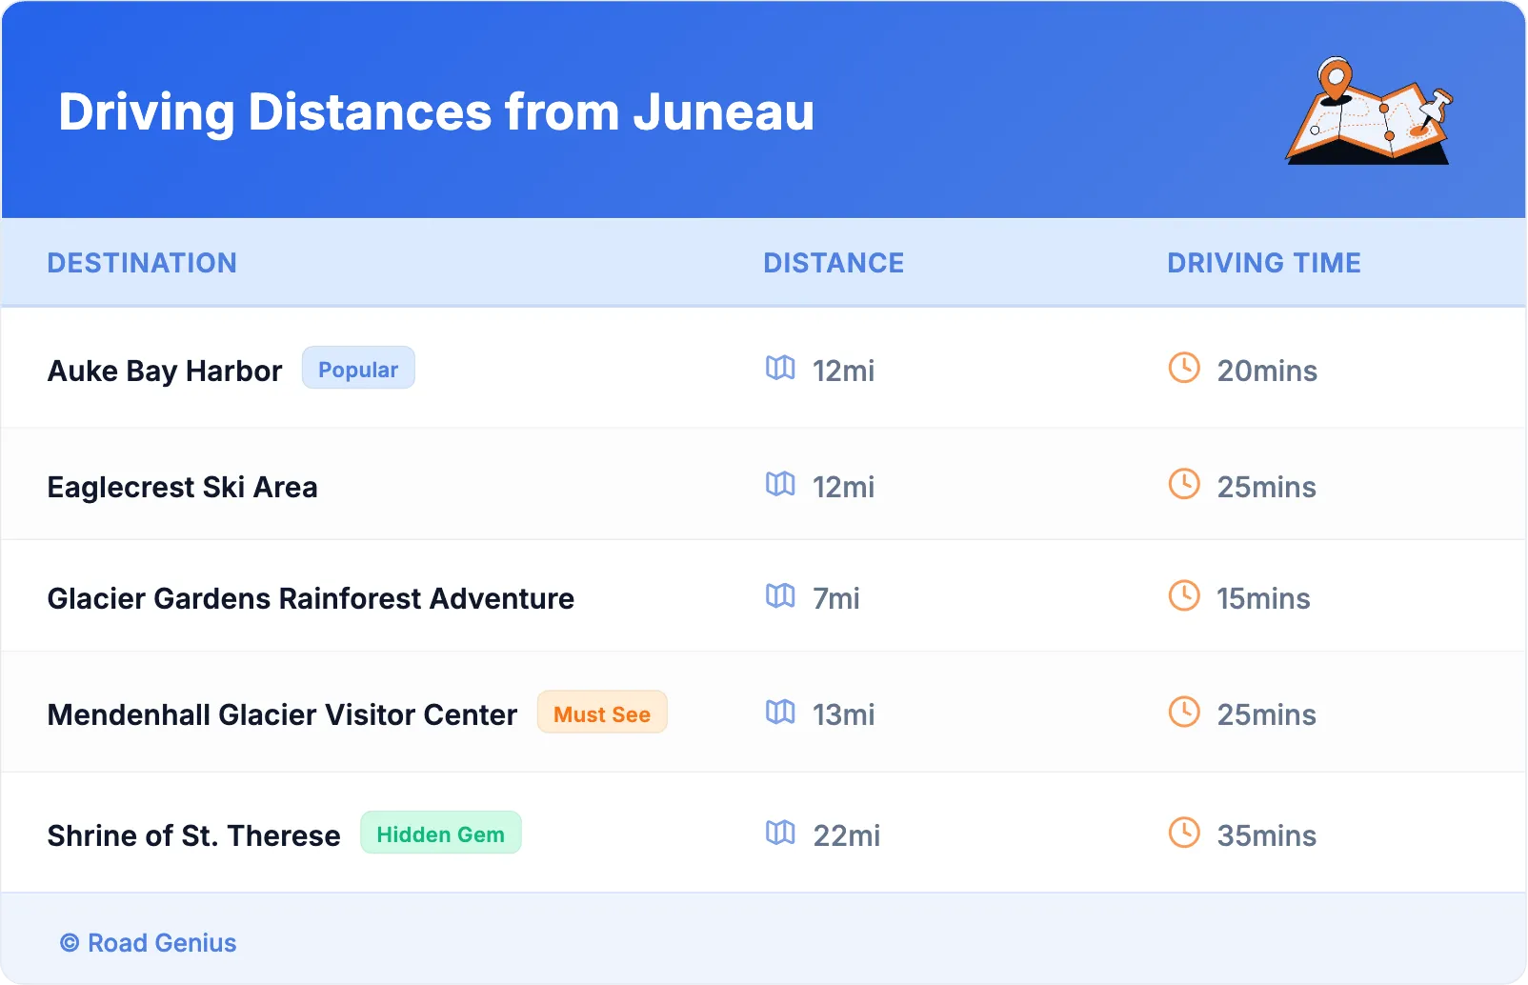Click the Driving Distances from Juneau title
The width and height of the screenshot is (1528, 985).
[x=436, y=111]
